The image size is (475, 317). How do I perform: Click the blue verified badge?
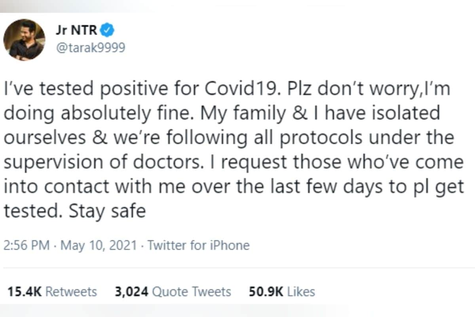coord(108,31)
